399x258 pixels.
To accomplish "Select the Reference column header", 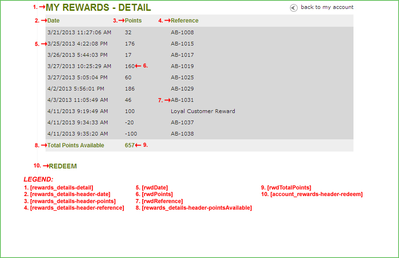I will point(184,21).
